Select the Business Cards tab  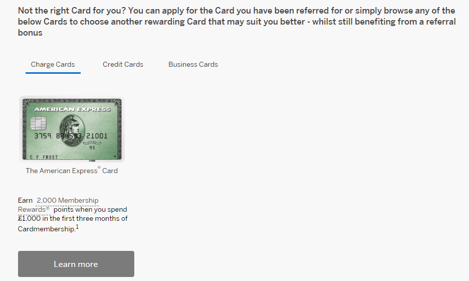(193, 64)
